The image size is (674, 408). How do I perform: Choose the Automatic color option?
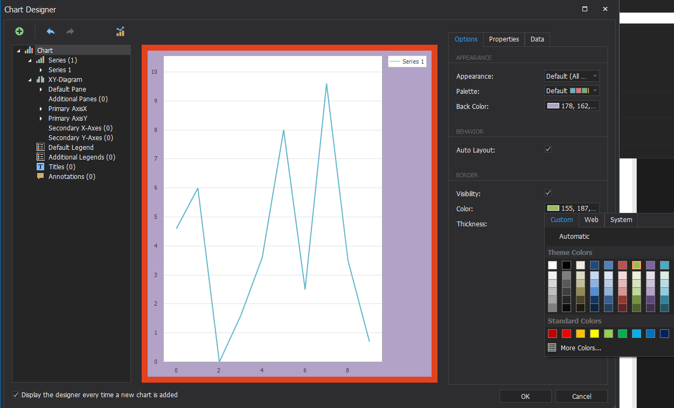click(574, 237)
